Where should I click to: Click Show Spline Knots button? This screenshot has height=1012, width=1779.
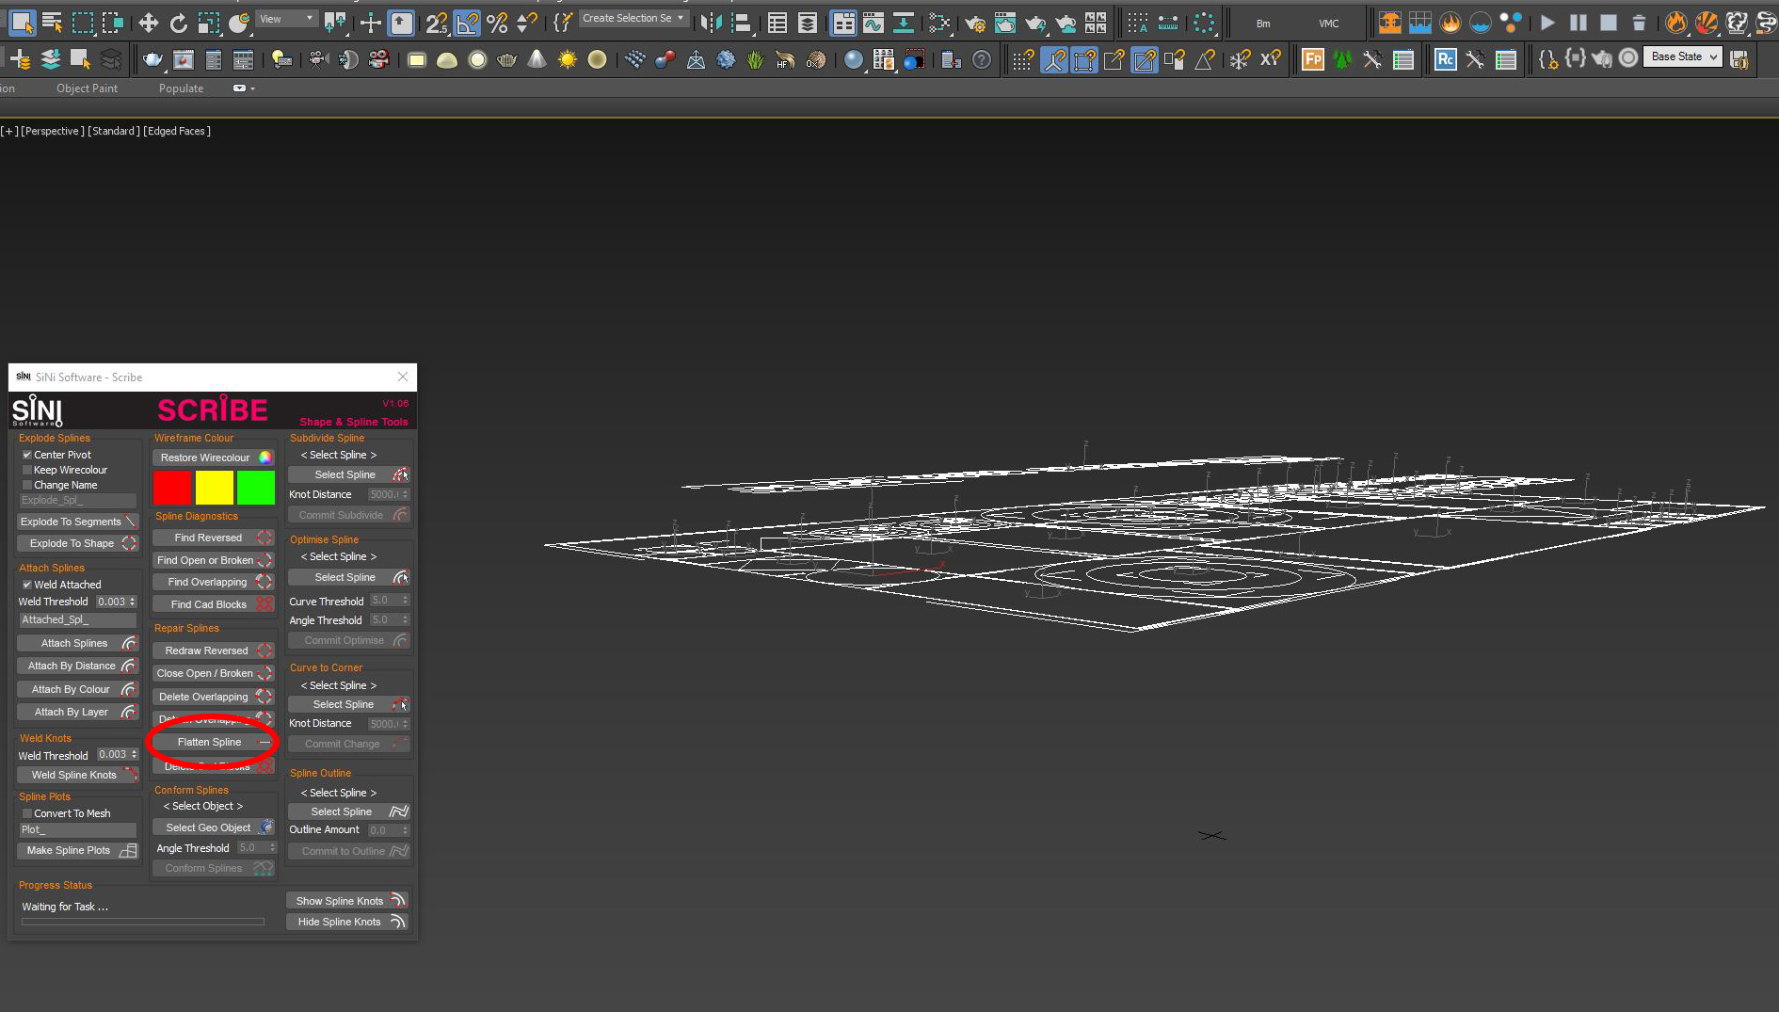pos(348,901)
